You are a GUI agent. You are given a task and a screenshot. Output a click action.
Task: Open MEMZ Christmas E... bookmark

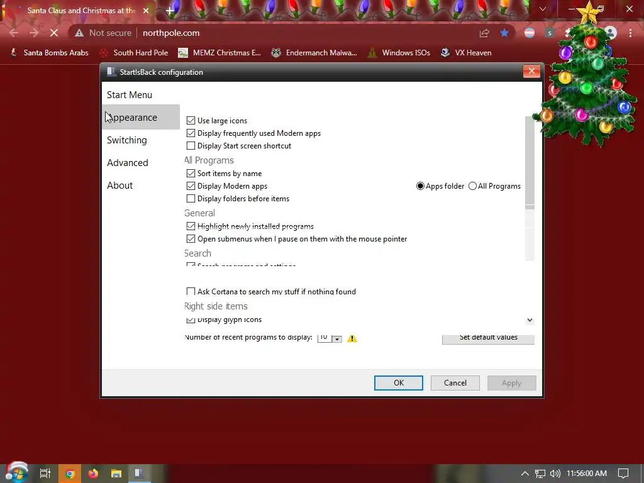pyautogui.click(x=219, y=53)
